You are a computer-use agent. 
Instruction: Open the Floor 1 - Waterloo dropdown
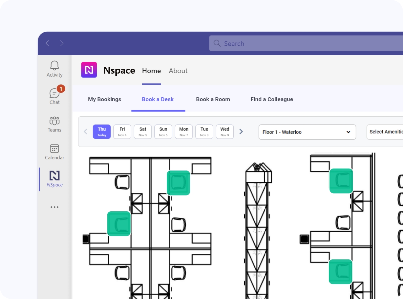point(307,132)
